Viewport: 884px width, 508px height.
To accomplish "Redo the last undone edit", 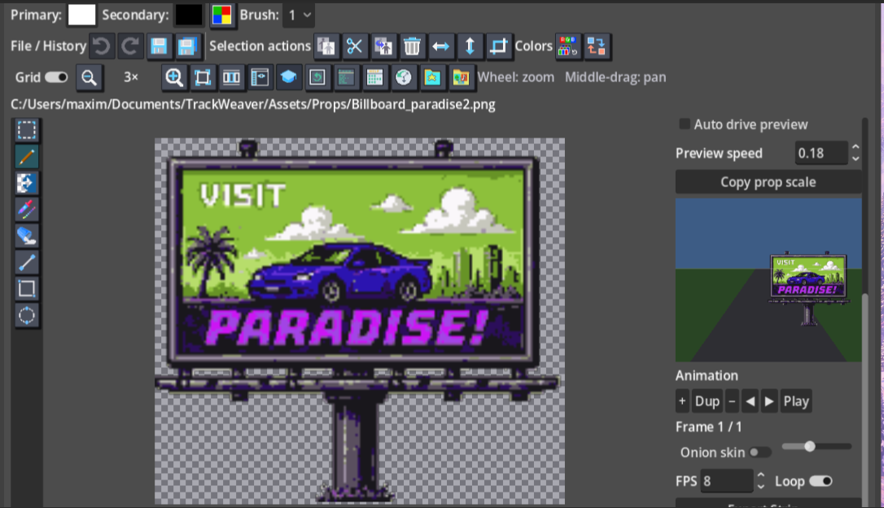I will pos(130,46).
